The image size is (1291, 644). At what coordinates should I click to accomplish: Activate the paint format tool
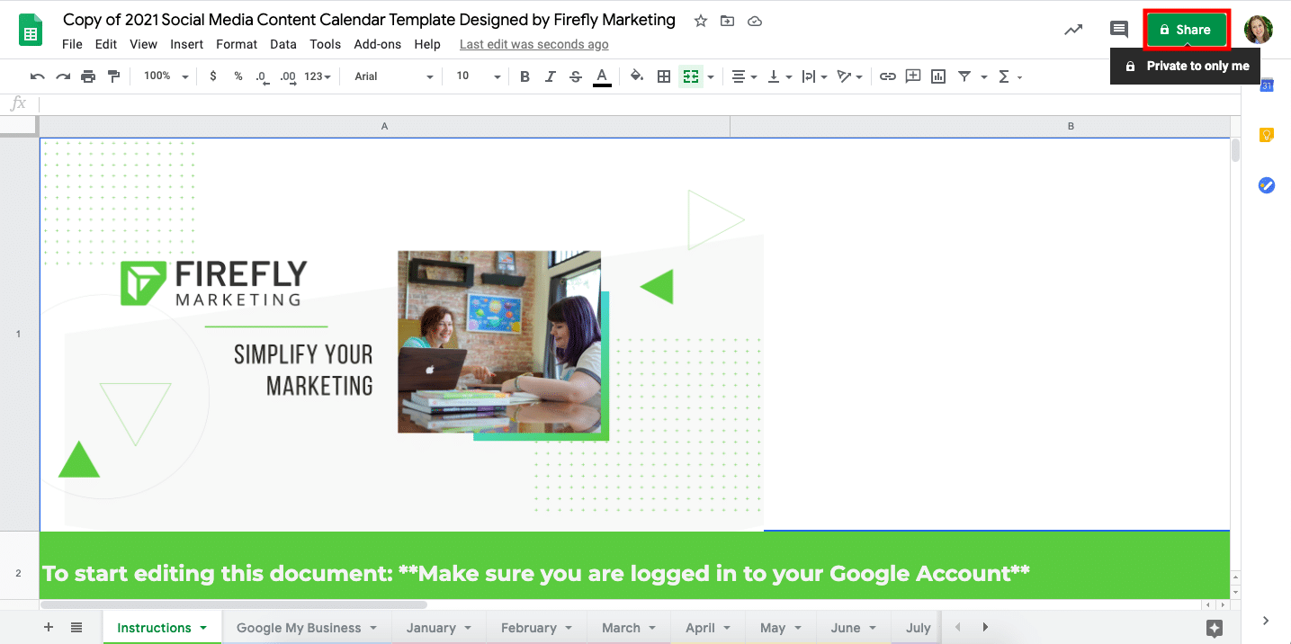pos(113,76)
